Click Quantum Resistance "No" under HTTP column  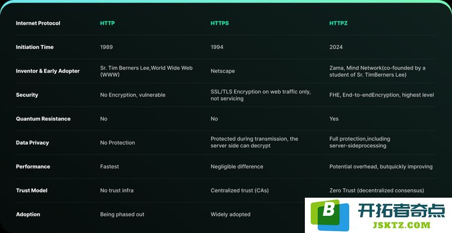(x=104, y=119)
